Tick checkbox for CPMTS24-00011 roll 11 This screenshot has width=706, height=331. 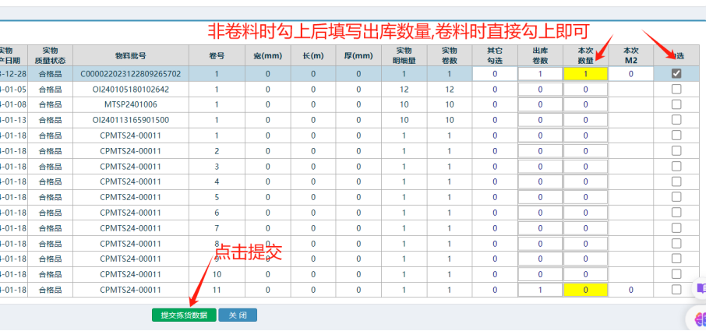coord(676,289)
